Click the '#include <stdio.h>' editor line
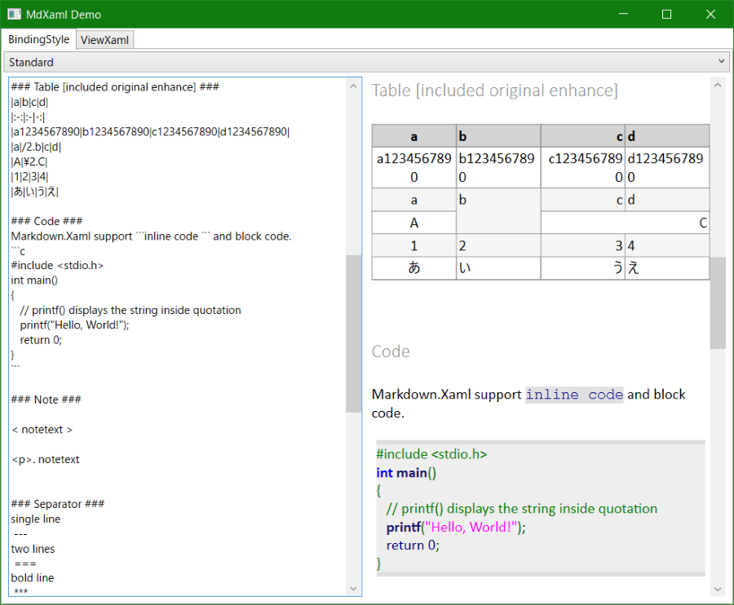 (57, 265)
